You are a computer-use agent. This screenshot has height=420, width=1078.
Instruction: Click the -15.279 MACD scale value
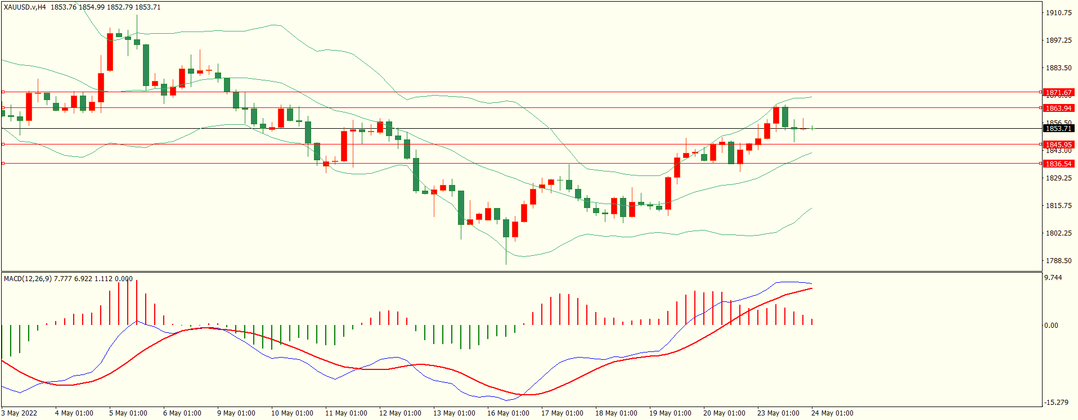pos(1055,402)
